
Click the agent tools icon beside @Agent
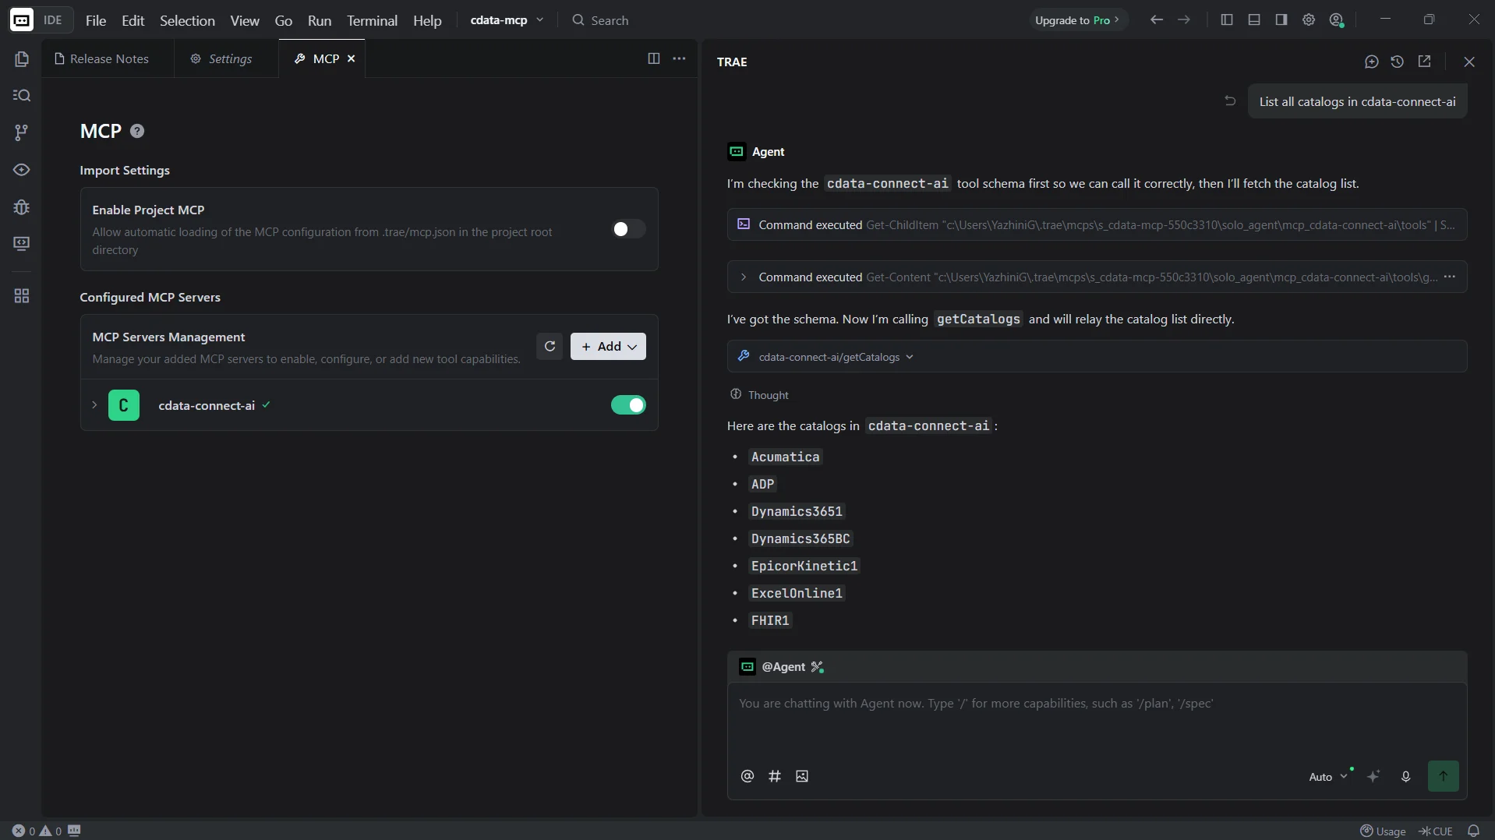point(817,667)
